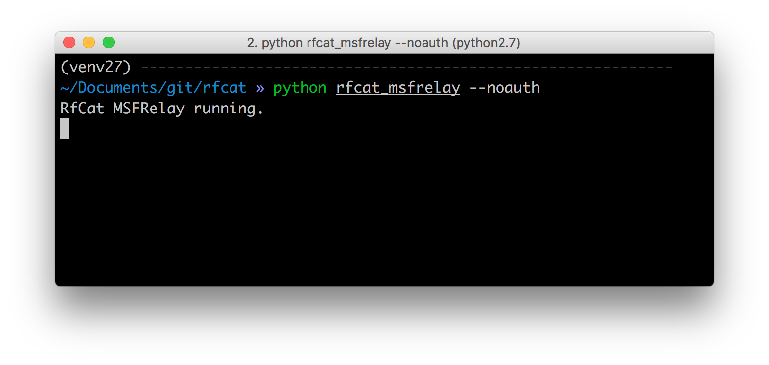Click the '»' prompt symbol
Screen dimensions: 769x365
[x=260, y=88]
